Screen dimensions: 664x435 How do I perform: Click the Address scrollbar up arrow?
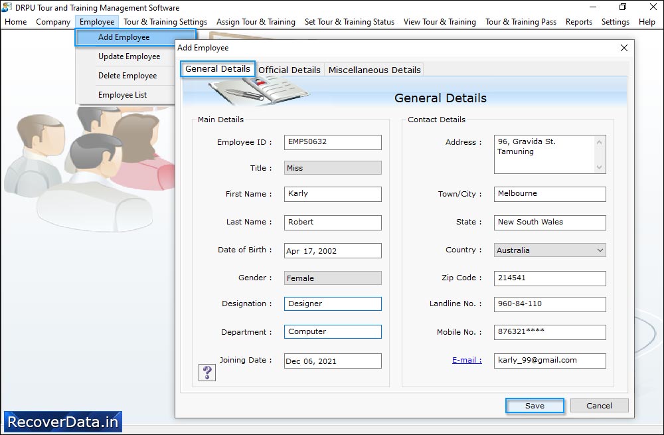pos(599,142)
